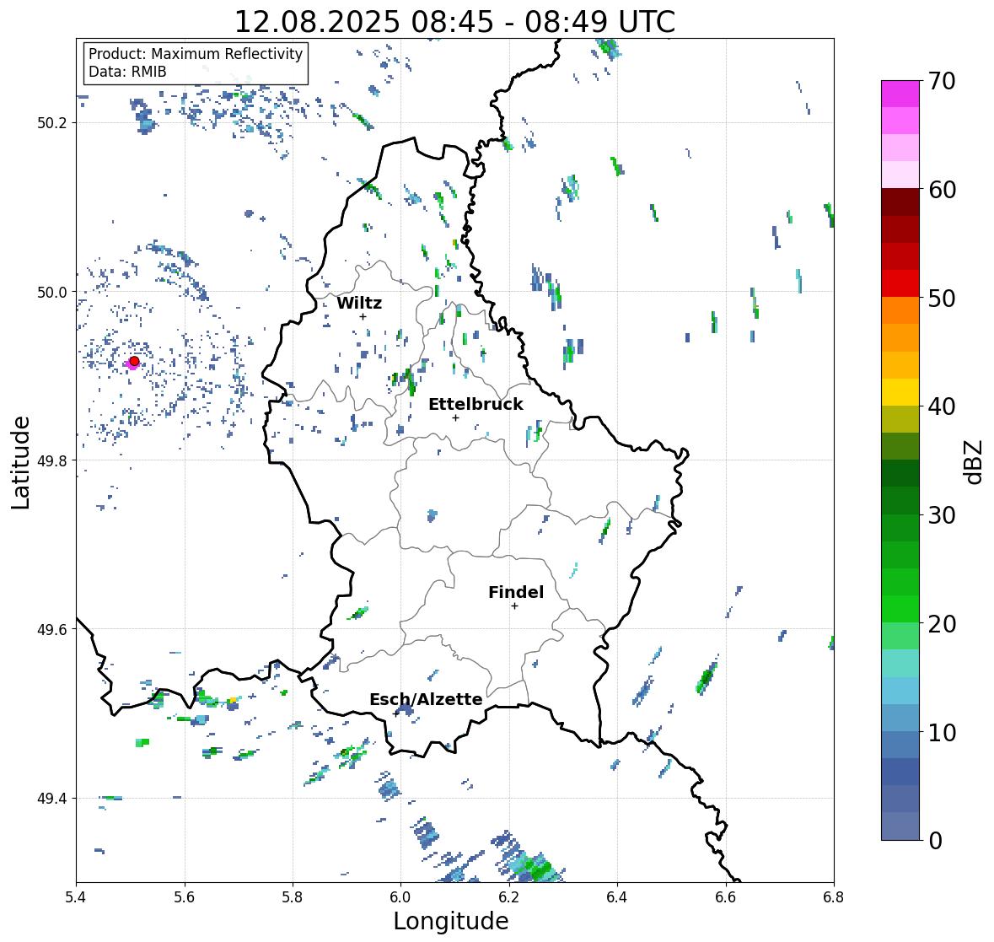
Task: Select the Findel station label
Action: pyautogui.click(x=516, y=592)
